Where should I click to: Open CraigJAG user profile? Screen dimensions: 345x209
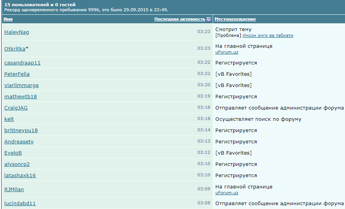click(16, 108)
